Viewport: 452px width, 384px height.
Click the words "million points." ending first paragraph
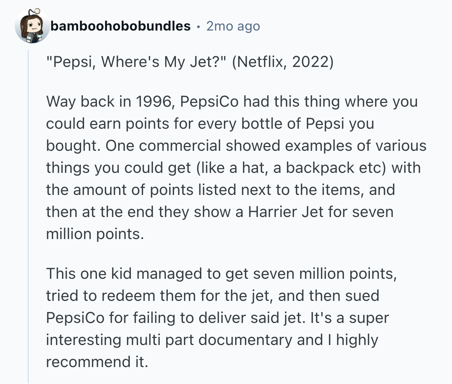[95, 234]
